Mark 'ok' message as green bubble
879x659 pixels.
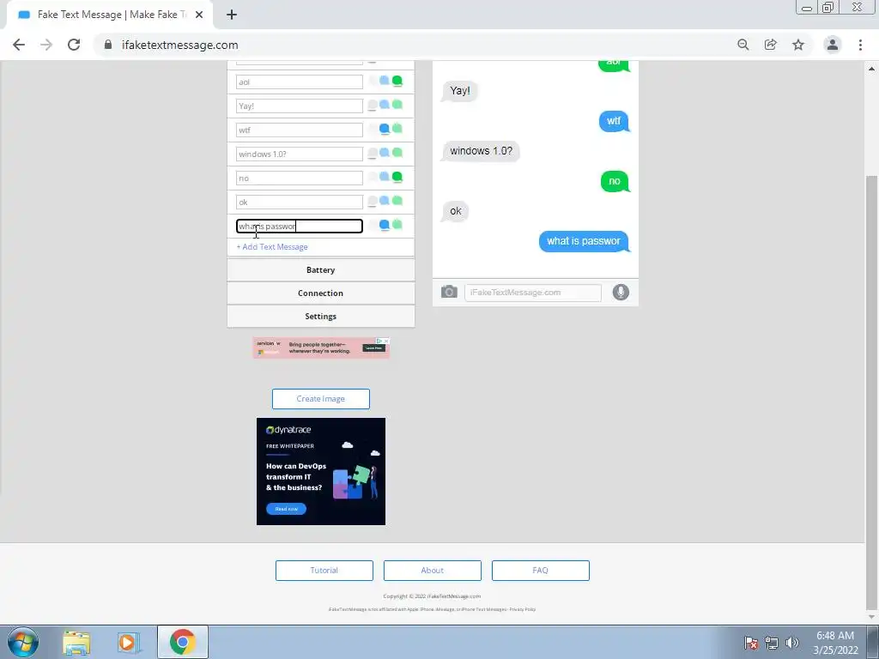tap(397, 202)
